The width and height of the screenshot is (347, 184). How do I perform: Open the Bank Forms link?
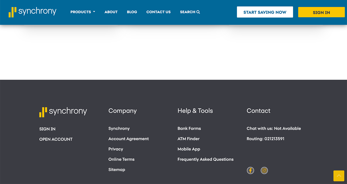pos(189,128)
